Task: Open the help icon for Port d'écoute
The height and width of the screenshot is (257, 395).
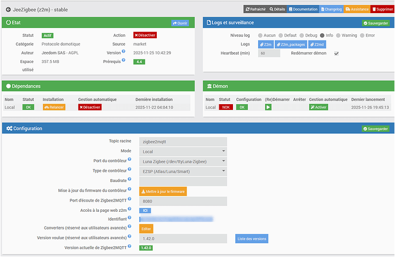Action: coord(129,199)
